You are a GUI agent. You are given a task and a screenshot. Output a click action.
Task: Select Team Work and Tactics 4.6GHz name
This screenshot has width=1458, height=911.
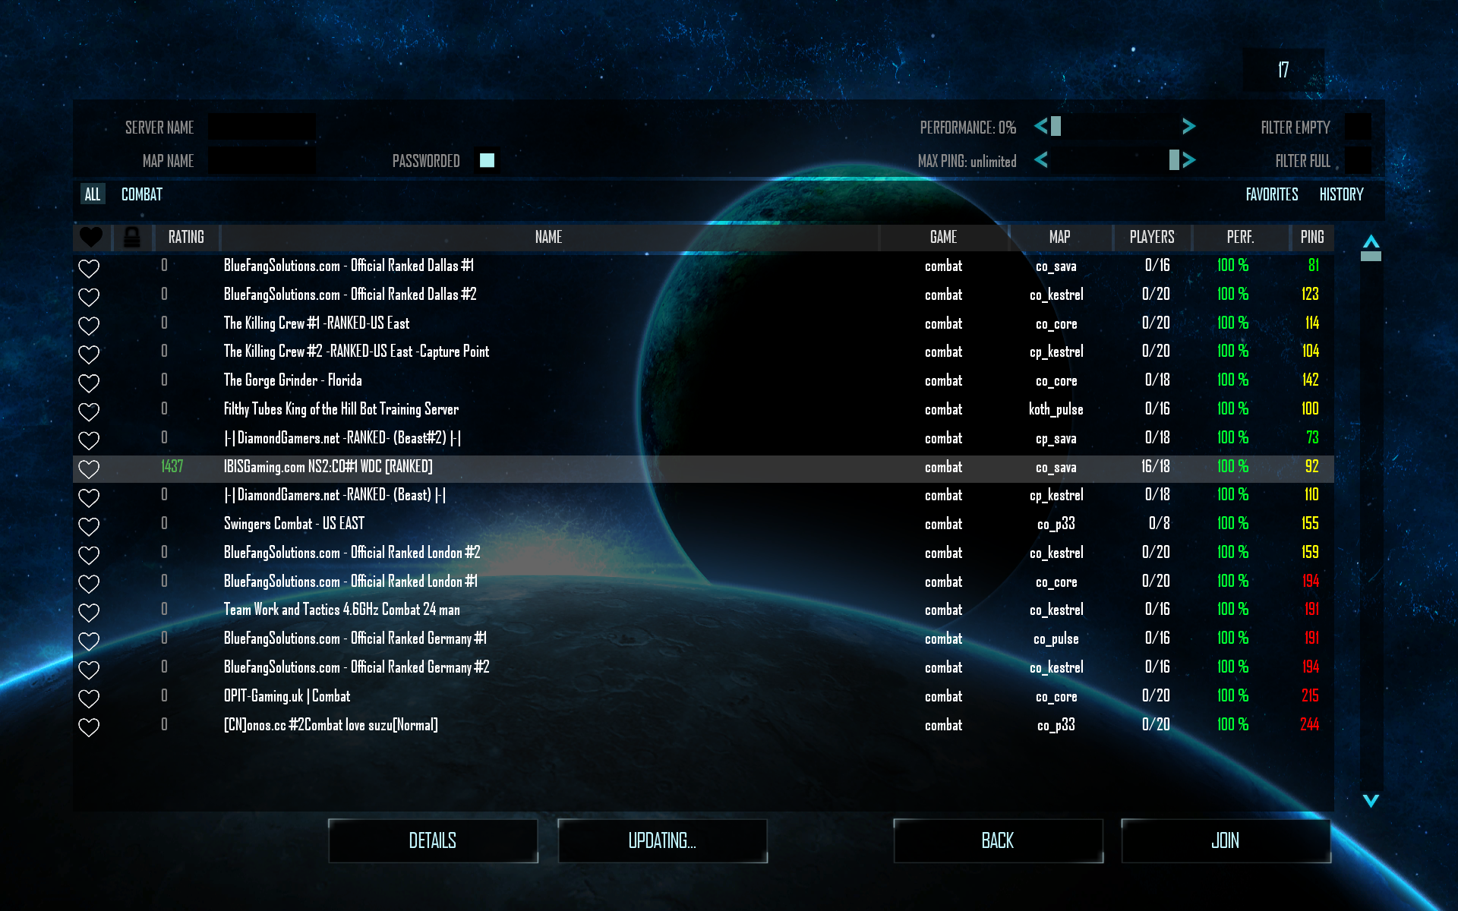(x=342, y=610)
